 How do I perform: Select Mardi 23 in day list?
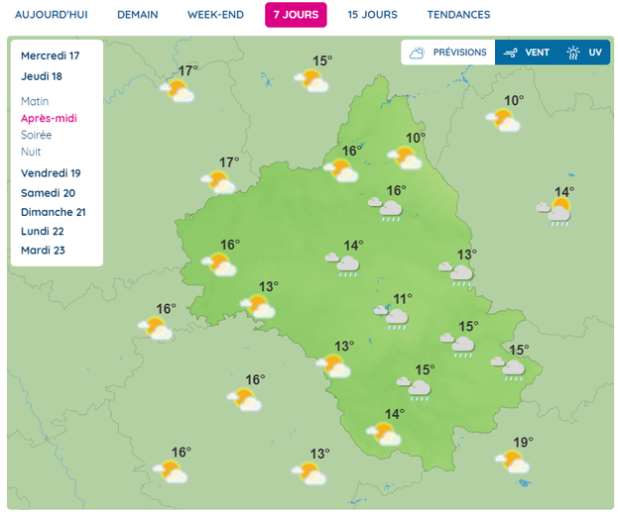tap(43, 251)
